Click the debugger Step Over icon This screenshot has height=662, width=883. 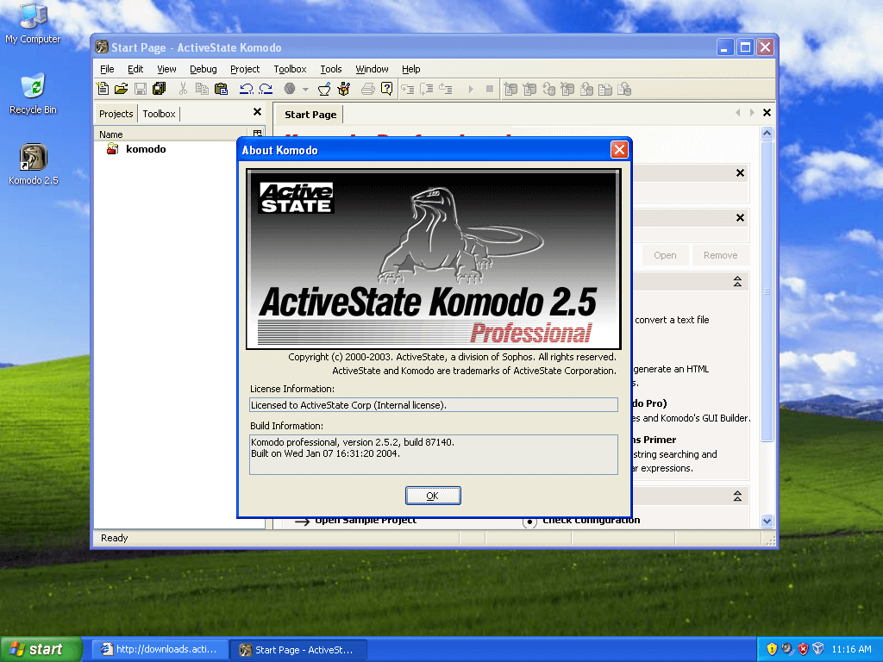click(427, 89)
